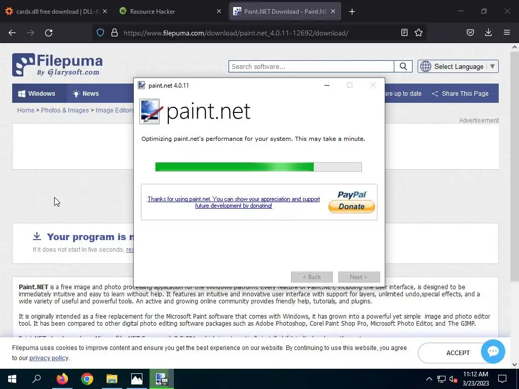Show hidden system tray icons
The width and height of the screenshot is (519, 389).
click(429, 379)
